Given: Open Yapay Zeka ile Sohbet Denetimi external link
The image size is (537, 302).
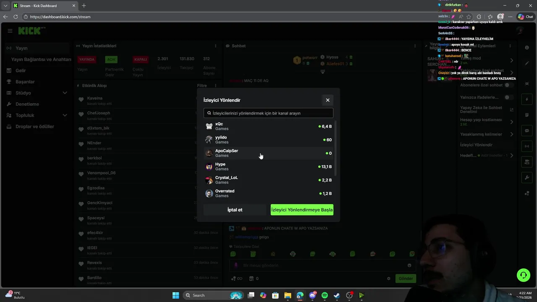Looking at the screenshot, I should pos(511,109).
